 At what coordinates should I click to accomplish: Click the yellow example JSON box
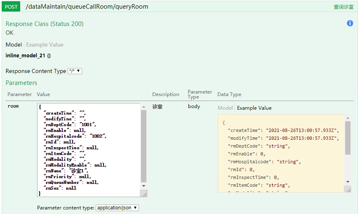[x=281, y=153]
